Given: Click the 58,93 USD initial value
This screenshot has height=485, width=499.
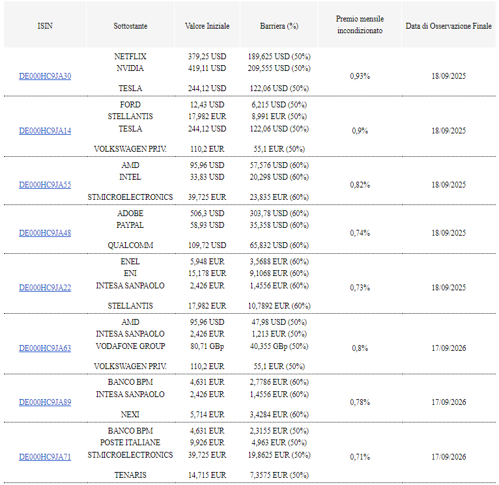Looking at the screenshot, I should click(207, 225).
